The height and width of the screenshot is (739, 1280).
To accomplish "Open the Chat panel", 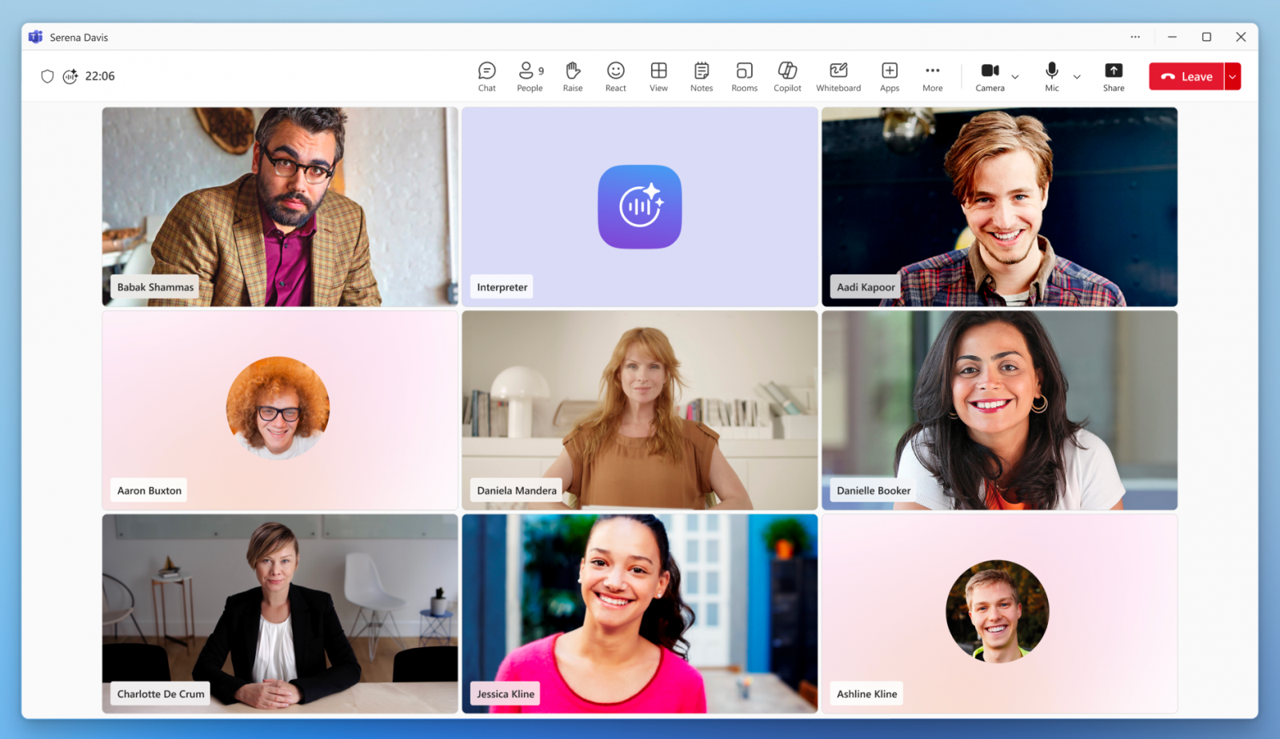I will pyautogui.click(x=486, y=76).
